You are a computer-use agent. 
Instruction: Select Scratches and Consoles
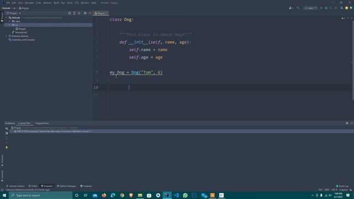[x=22, y=39]
